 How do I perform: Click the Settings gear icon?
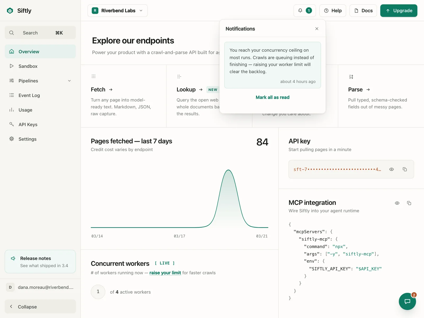point(12,139)
